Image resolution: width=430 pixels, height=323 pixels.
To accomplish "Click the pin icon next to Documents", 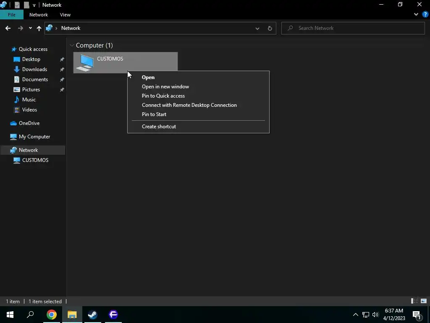I will [x=62, y=79].
